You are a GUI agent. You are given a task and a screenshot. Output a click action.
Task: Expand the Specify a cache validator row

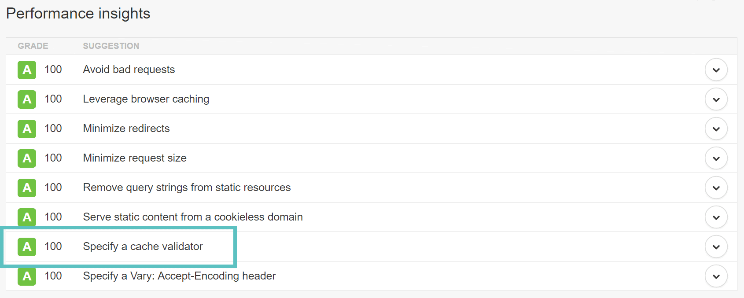(716, 246)
